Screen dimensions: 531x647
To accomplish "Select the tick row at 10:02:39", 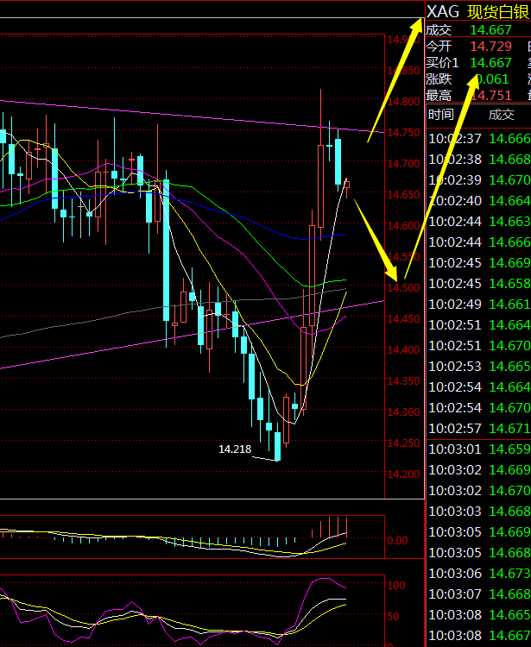I will point(479,180).
